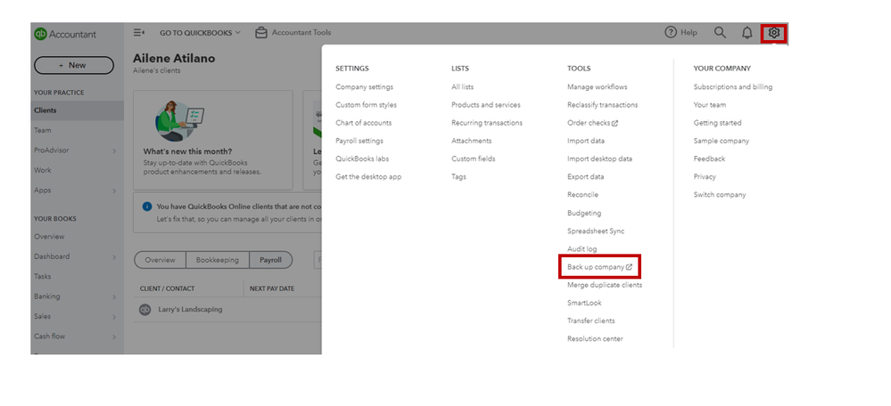
Task: Click the info icon in the banner
Action: click(x=147, y=207)
